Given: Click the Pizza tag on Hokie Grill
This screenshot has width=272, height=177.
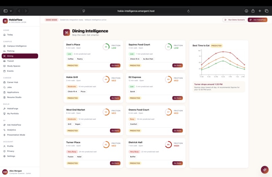Looking at the screenshot, I should [x=83, y=92].
